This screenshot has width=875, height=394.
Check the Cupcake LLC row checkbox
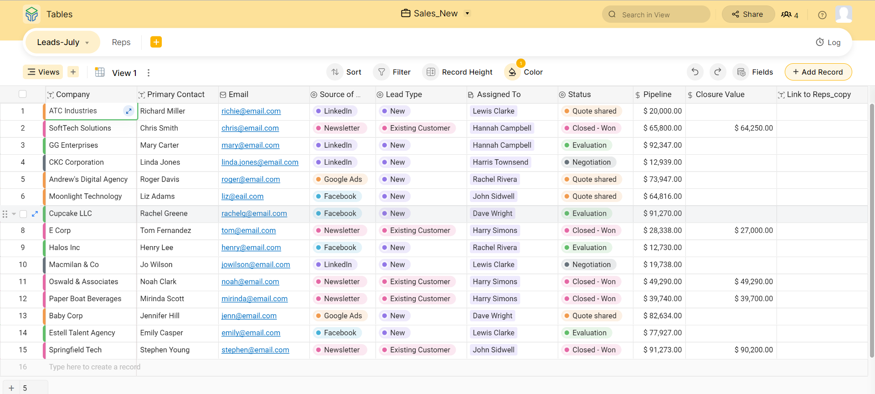[x=23, y=214]
